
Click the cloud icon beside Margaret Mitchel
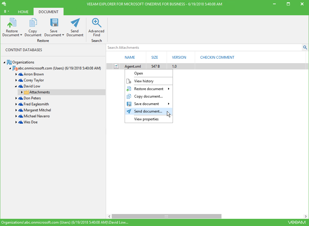coord(21,110)
